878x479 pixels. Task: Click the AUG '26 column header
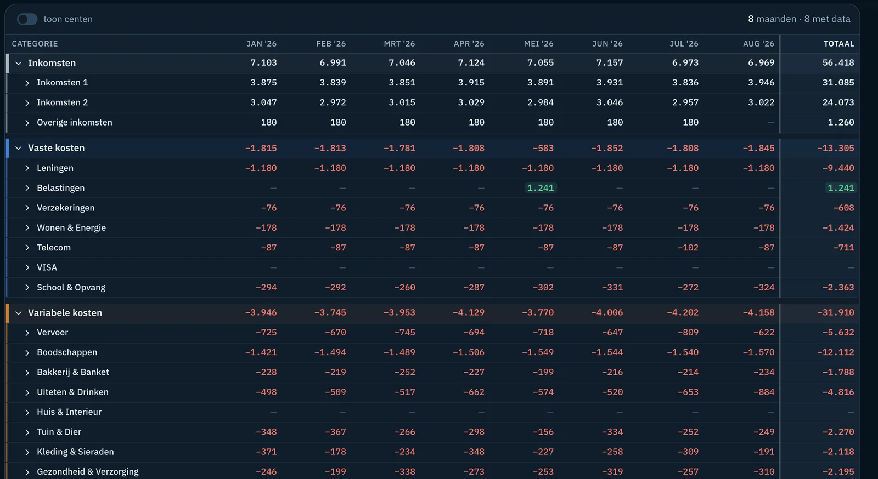(758, 44)
